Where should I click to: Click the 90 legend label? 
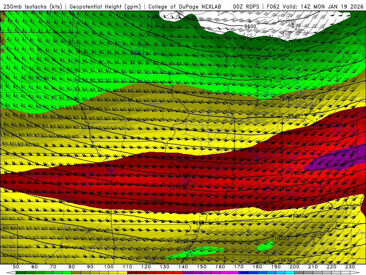90,267
